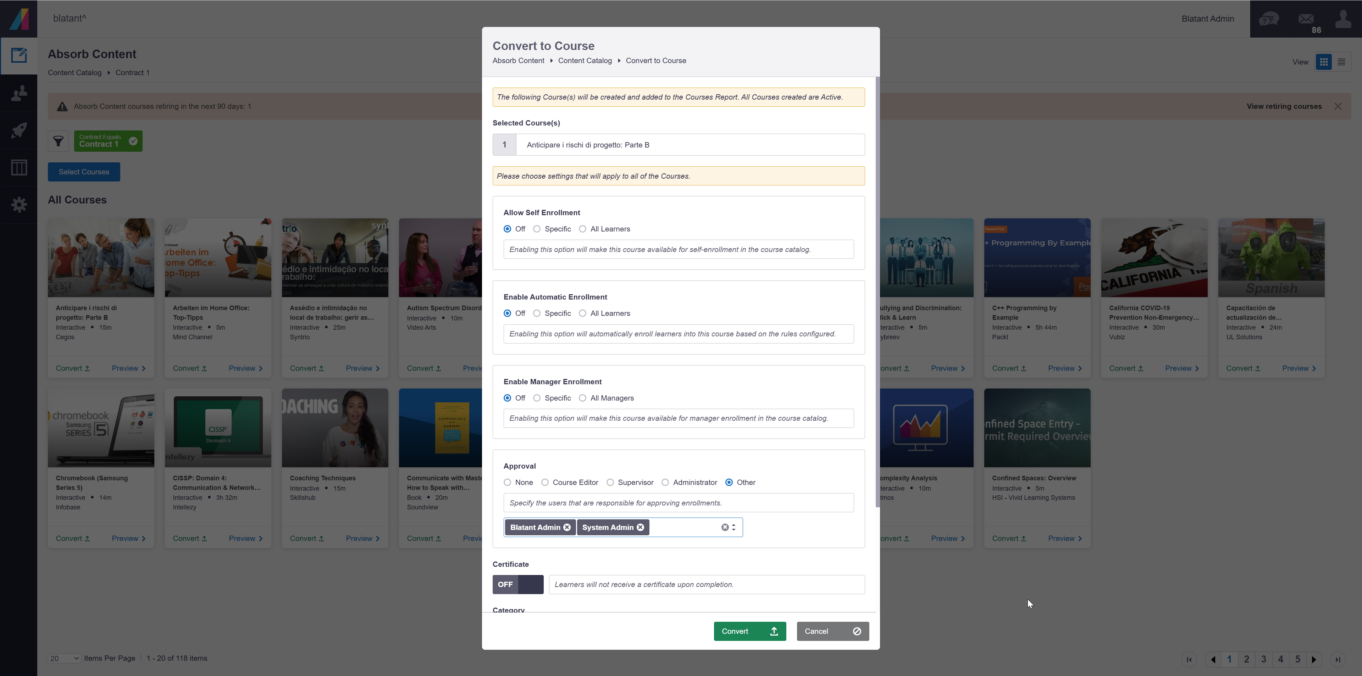Select the Users icon in the left sidebar
This screenshot has width=1362, height=676.
(x=19, y=93)
